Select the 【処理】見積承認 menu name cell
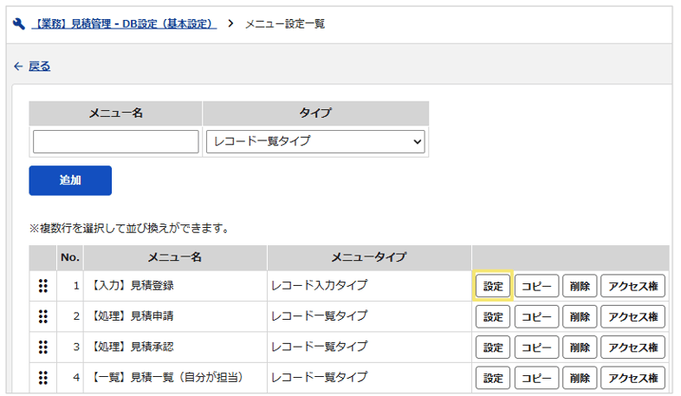The width and height of the screenshot is (681, 396). pyautogui.click(x=175, y=347)
